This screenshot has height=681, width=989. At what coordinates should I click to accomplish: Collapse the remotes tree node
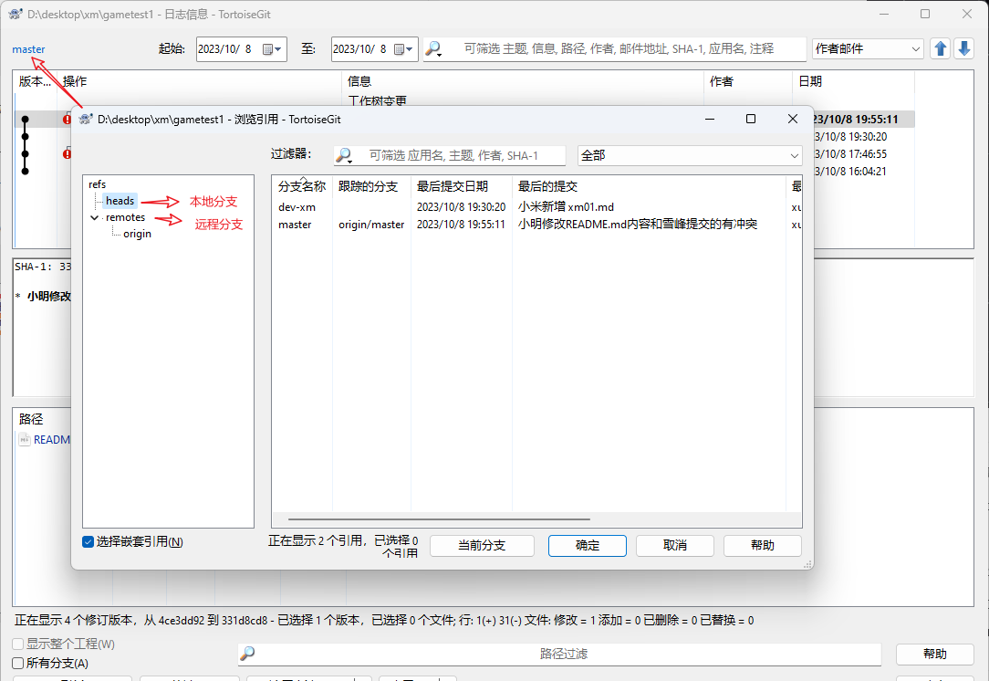94,217
